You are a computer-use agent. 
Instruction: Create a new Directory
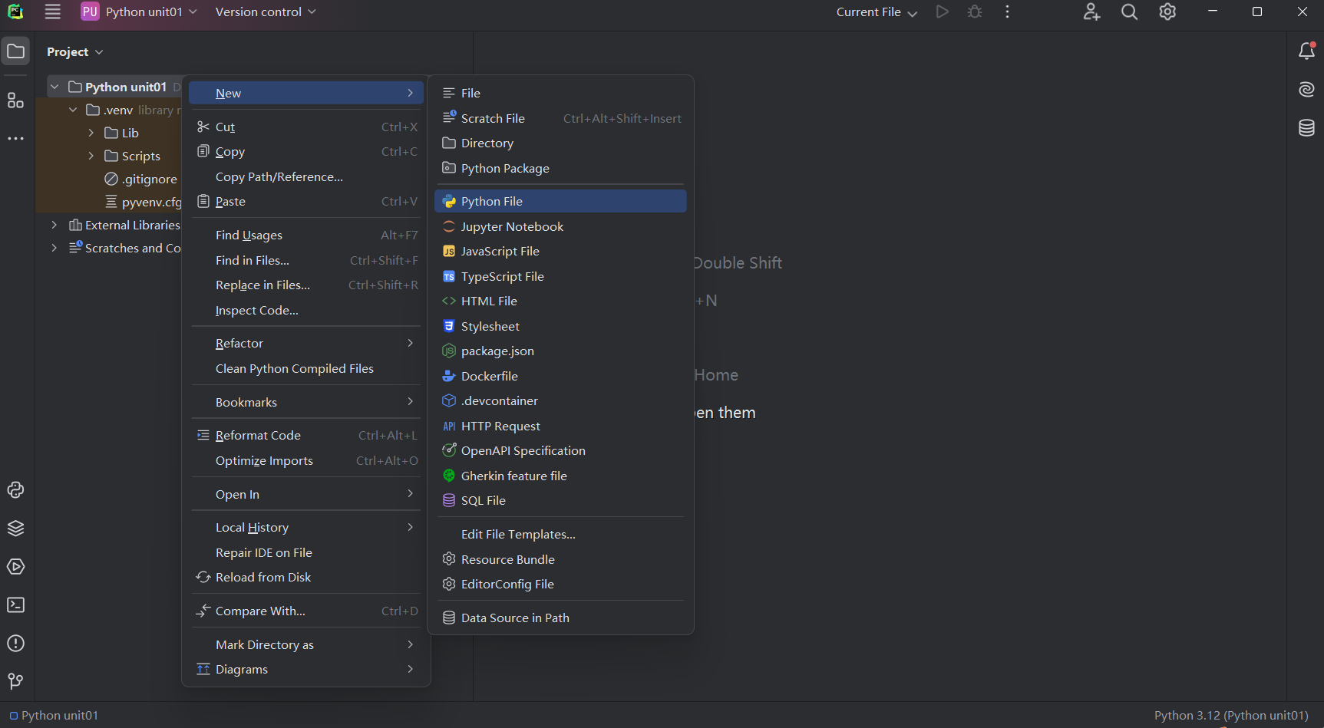[560, 143]
